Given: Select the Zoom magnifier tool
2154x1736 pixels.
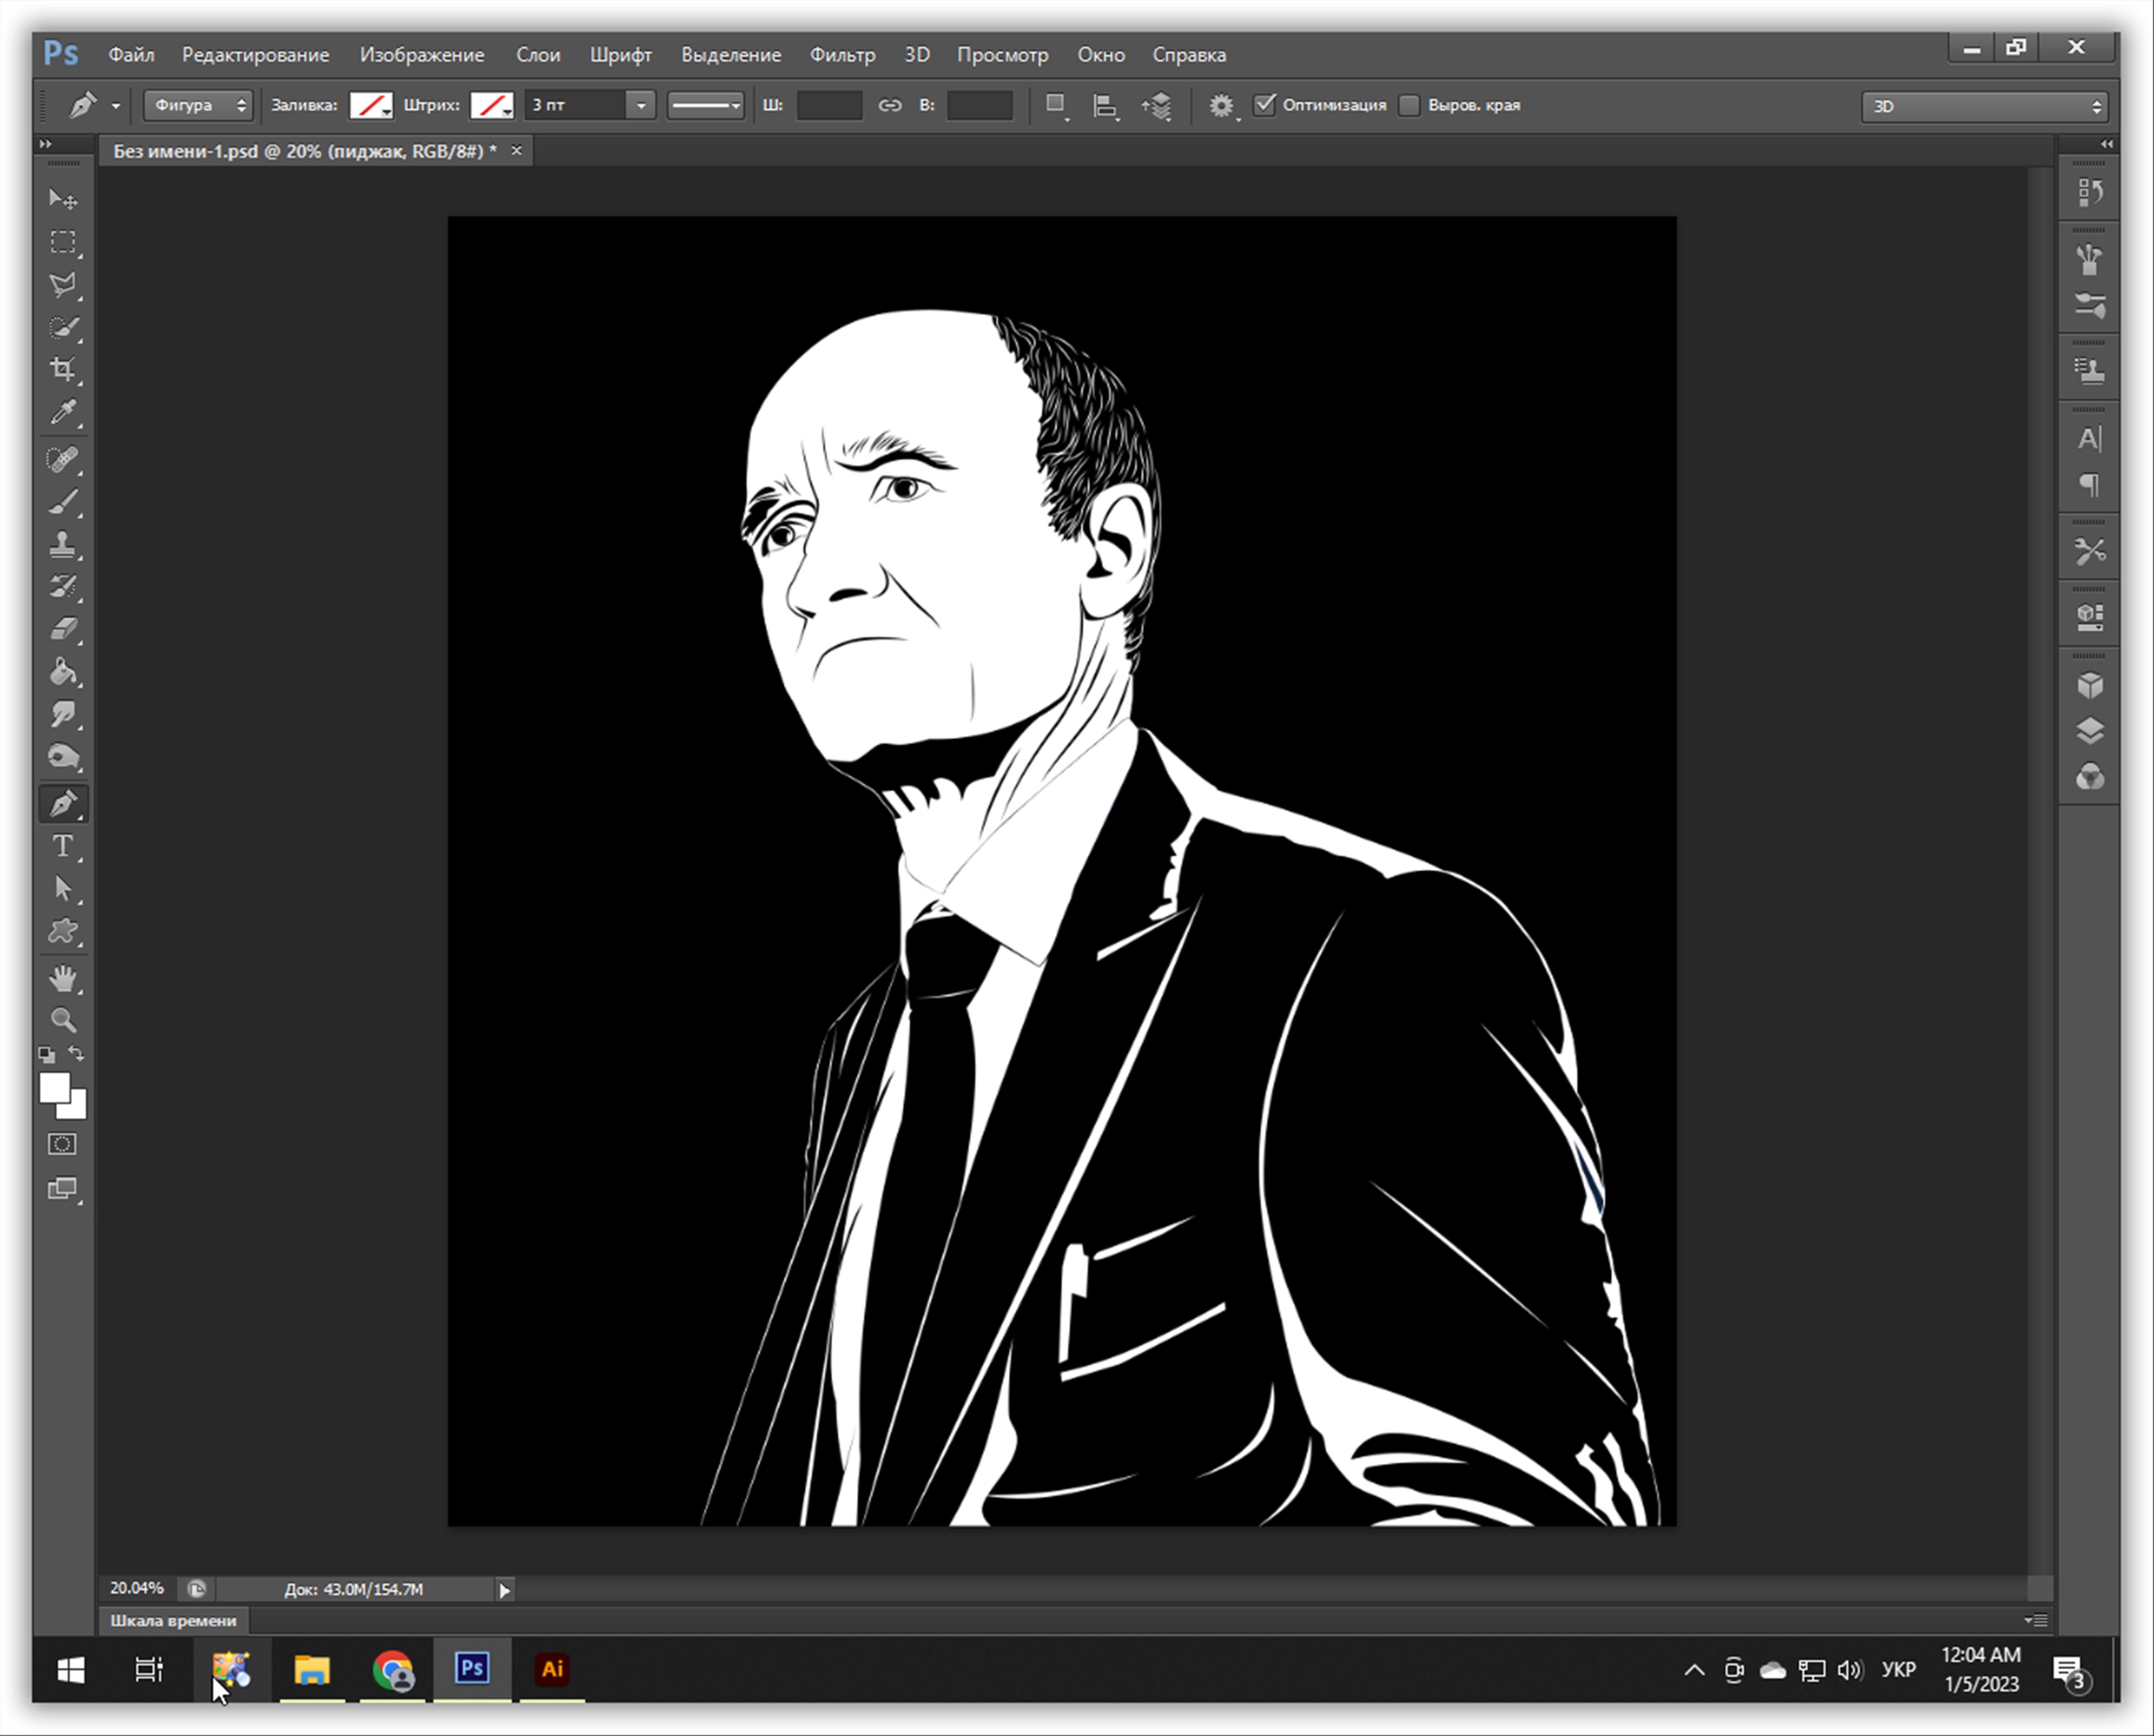Looking at the screenshot, I should 63,1021.
